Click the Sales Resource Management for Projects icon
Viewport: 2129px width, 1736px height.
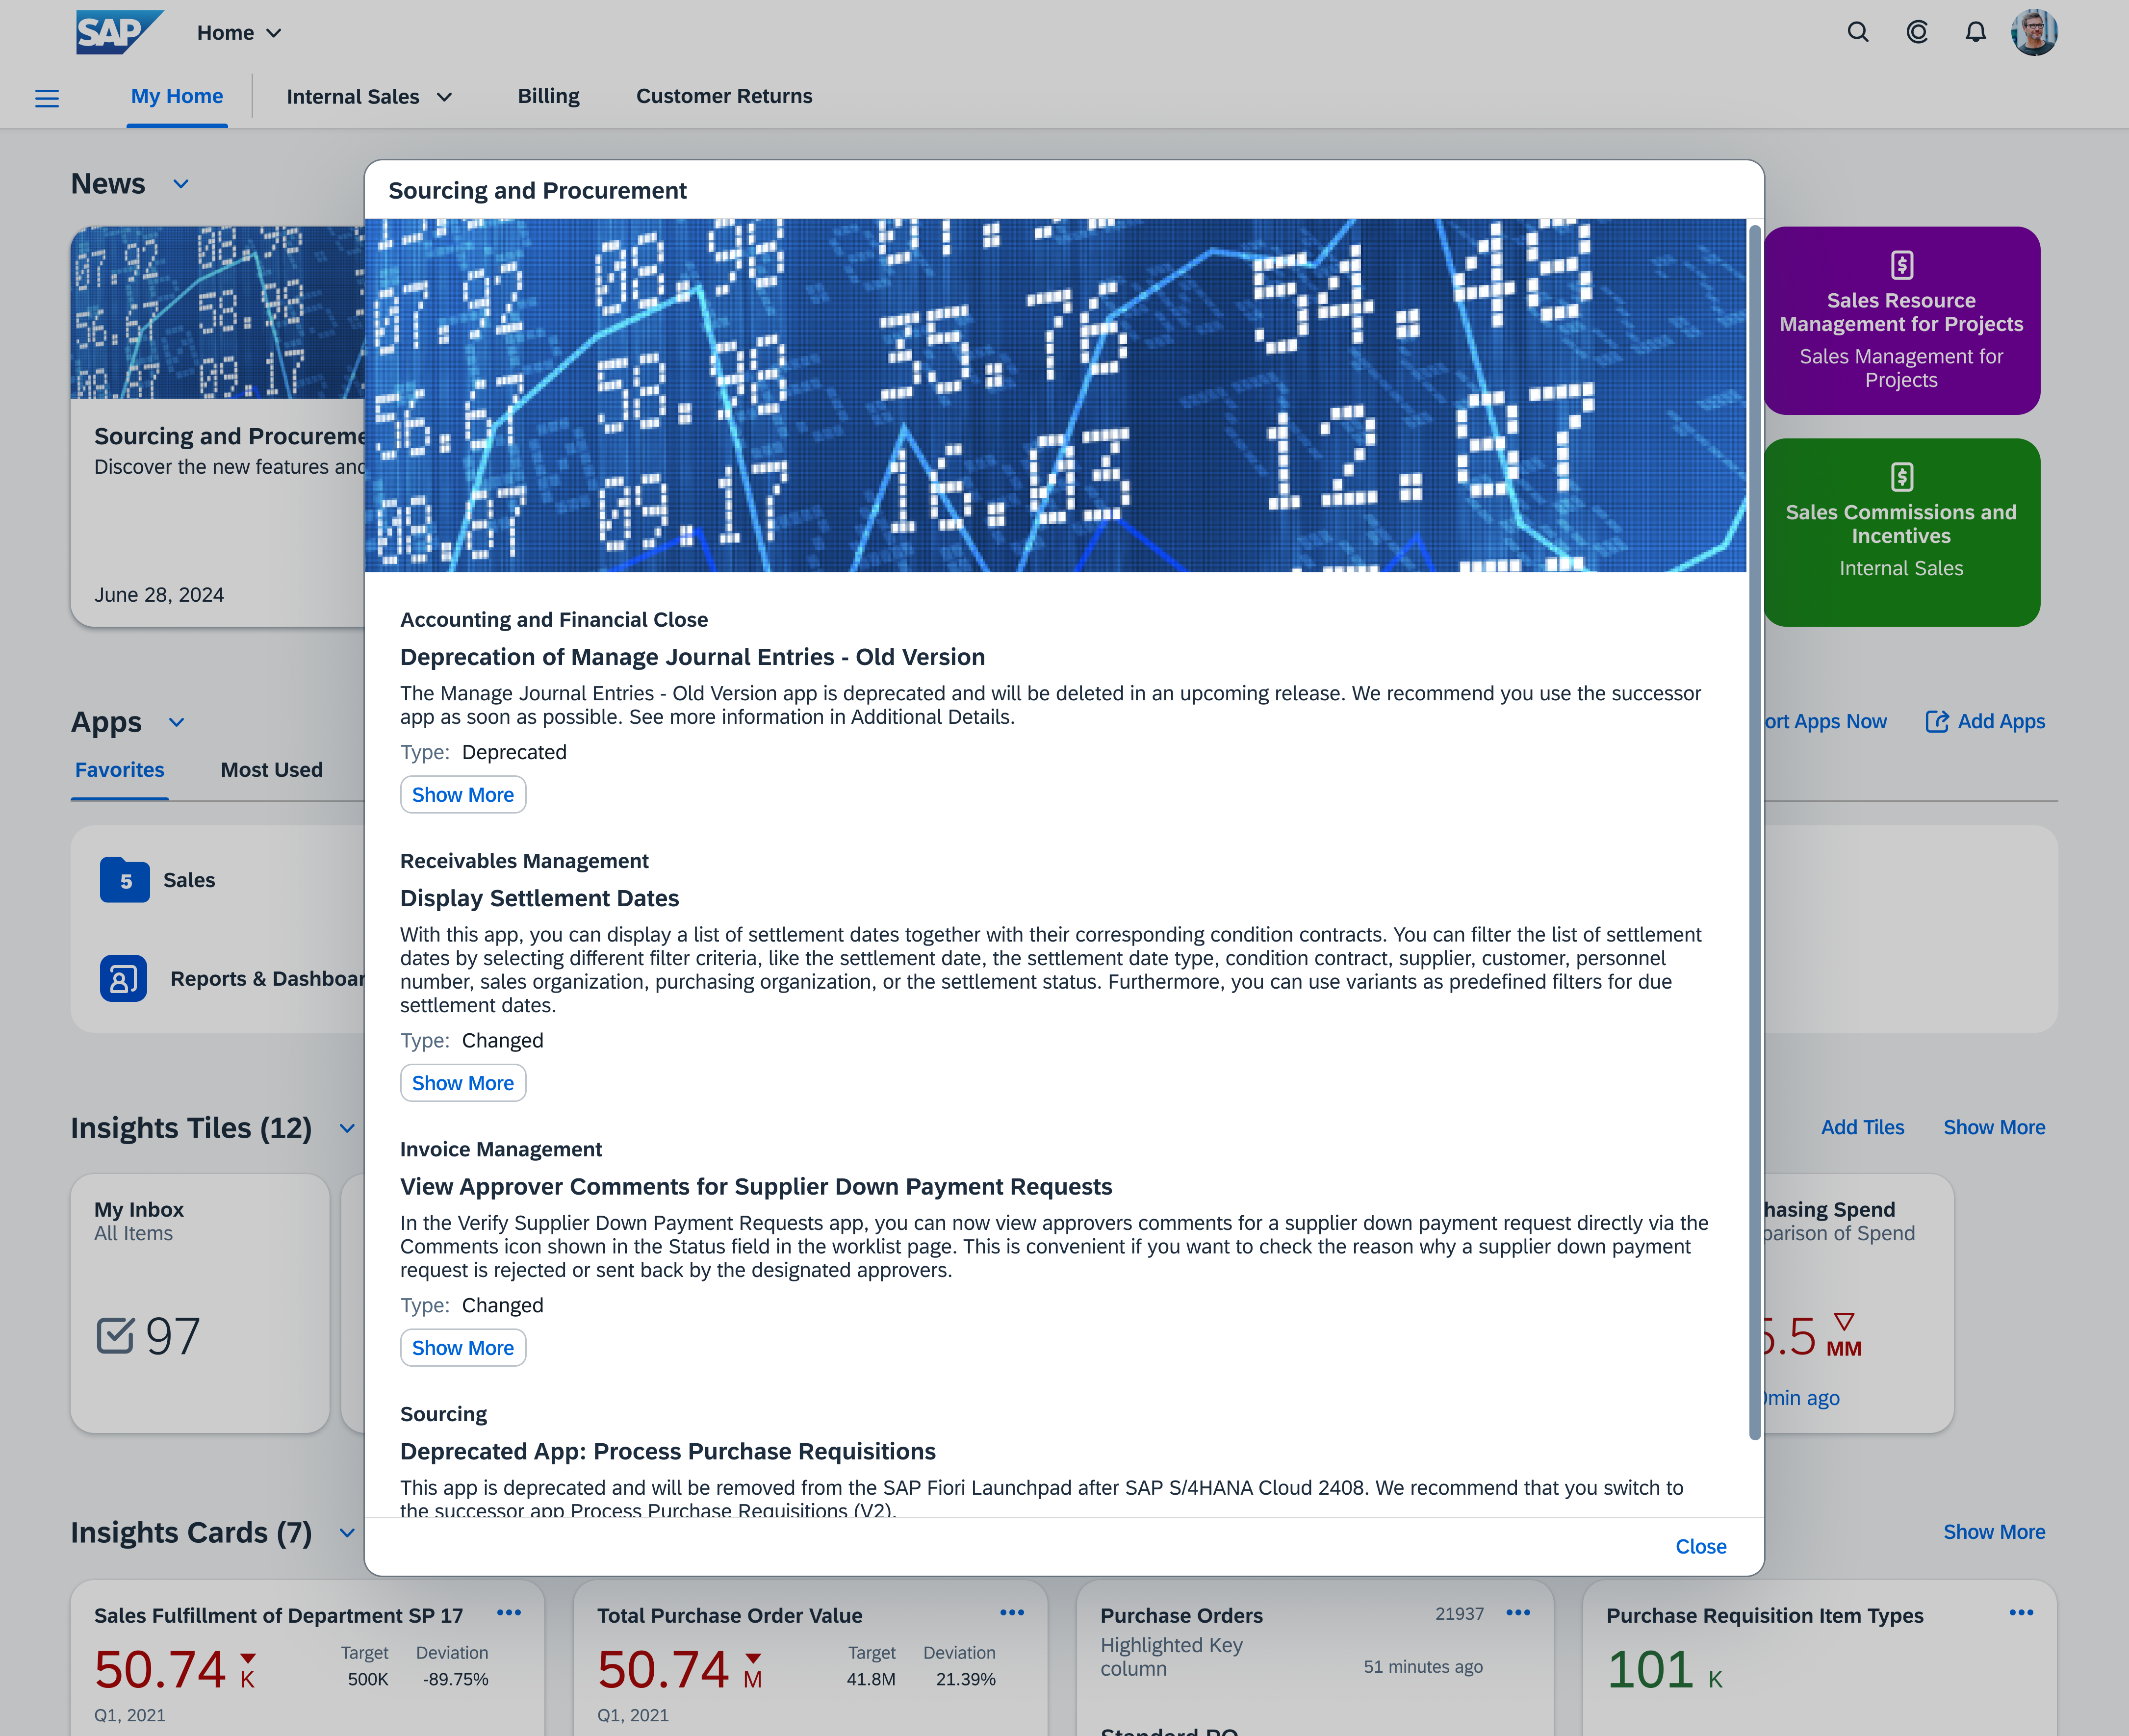coord(1901,265)
